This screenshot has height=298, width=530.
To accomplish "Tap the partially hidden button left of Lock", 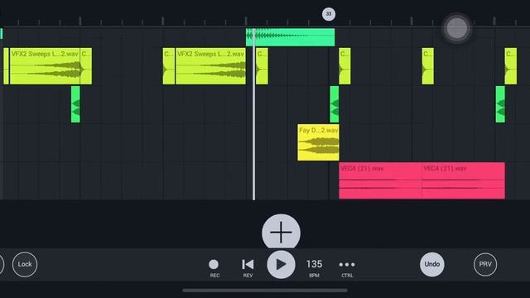I will tap(2, 264).
